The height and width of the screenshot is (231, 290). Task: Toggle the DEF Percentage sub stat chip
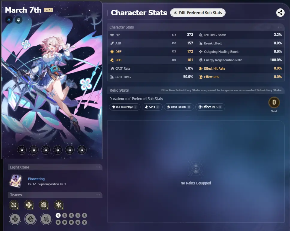click(x=125, y=107)
